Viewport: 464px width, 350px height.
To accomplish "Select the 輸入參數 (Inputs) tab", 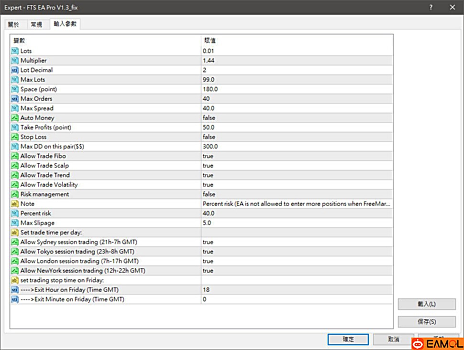I will [x=65, y=24].
